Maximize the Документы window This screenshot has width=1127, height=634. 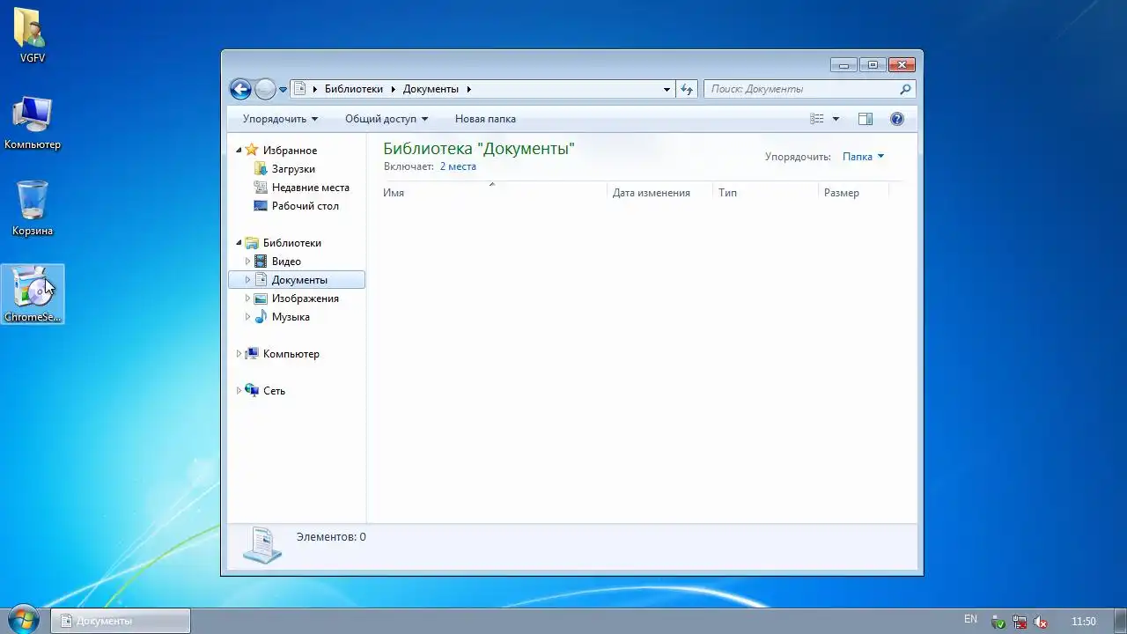coord(873,64)
